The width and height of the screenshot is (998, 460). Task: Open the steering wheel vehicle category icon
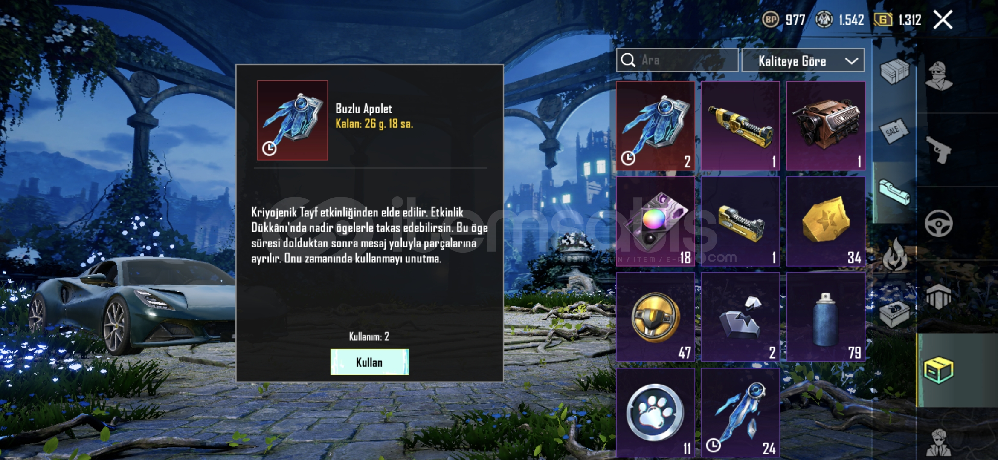tap(939, 223)
